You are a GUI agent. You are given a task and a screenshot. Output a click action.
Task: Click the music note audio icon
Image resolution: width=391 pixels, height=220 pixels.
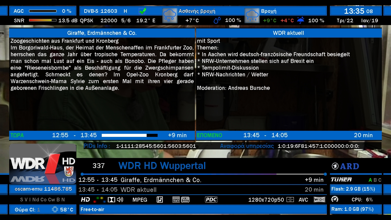(x=160, y=200)
